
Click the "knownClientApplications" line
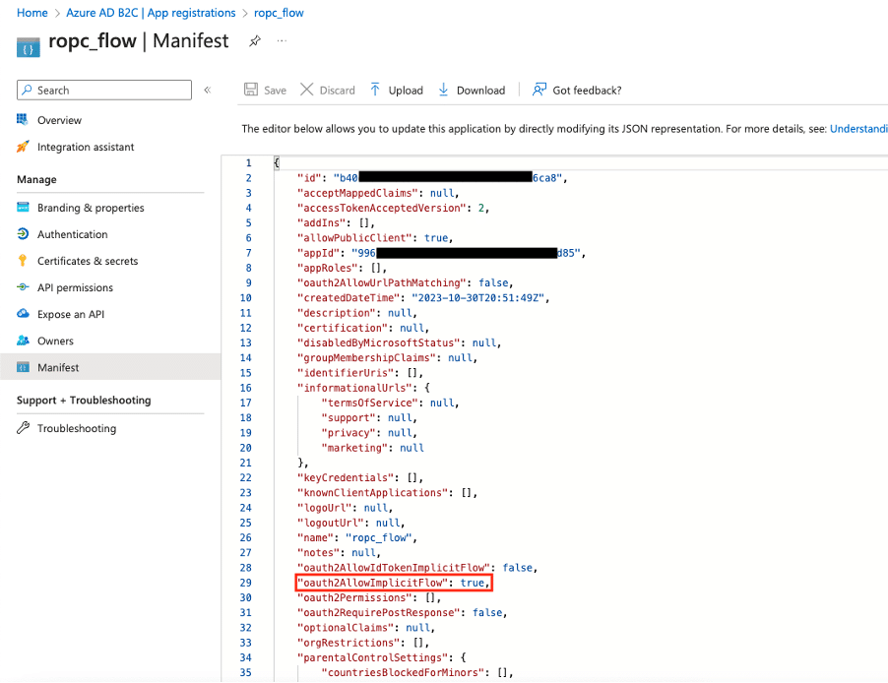[387, 493]
